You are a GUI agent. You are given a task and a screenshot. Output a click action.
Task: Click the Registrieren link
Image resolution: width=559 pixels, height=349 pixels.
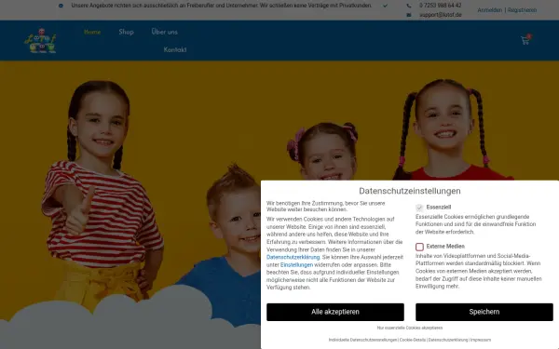coord(522,10)
